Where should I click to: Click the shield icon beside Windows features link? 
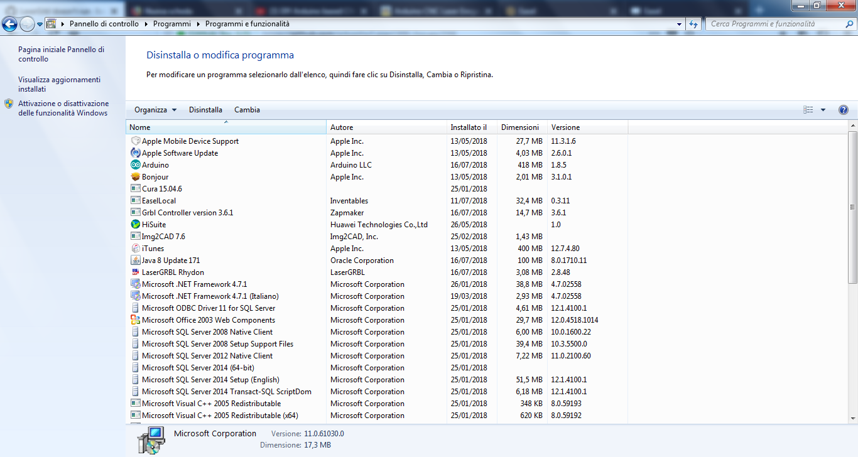point(9,104)
